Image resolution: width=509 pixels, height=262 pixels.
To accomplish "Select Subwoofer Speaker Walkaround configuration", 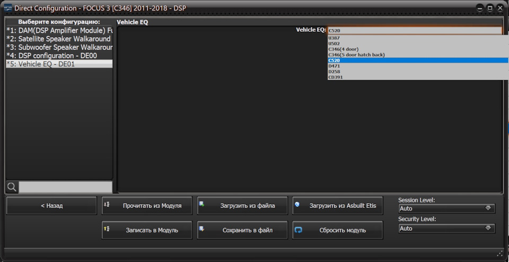I will pos(59,47).
